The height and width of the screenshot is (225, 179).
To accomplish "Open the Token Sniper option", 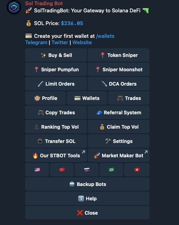I will click(x=118, y=55).
